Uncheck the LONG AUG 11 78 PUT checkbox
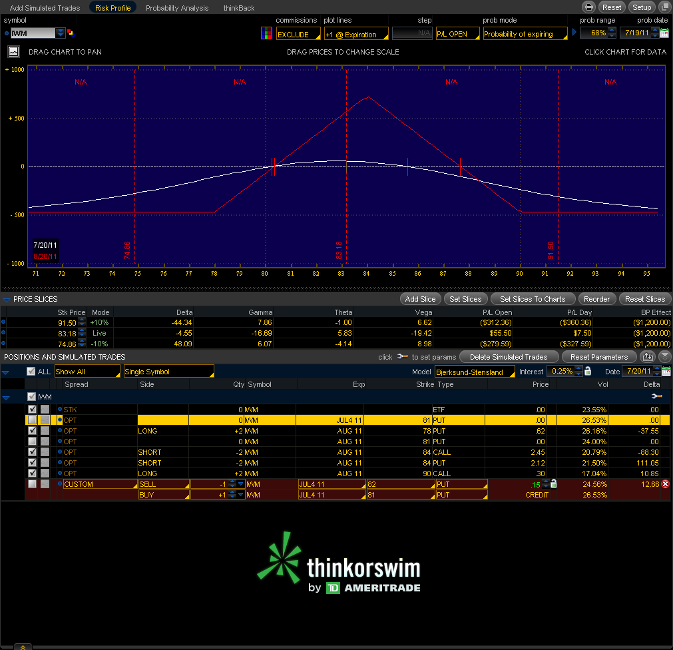673x650 pixels. (32, 431)
